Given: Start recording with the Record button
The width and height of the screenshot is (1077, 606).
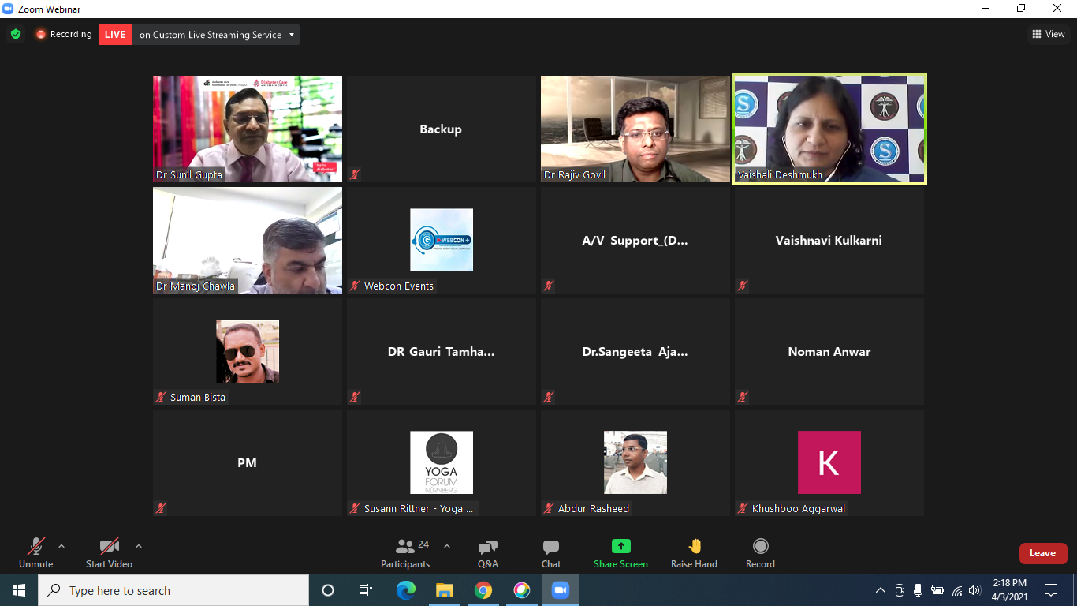Looking at the screenshot, I should 760,553.
